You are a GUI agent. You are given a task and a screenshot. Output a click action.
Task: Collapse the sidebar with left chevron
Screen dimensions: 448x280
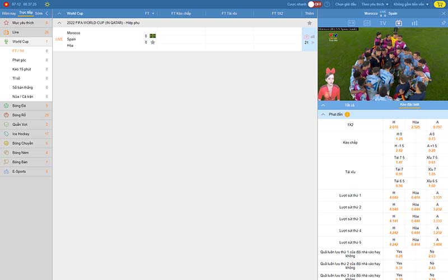pos(47,13)
